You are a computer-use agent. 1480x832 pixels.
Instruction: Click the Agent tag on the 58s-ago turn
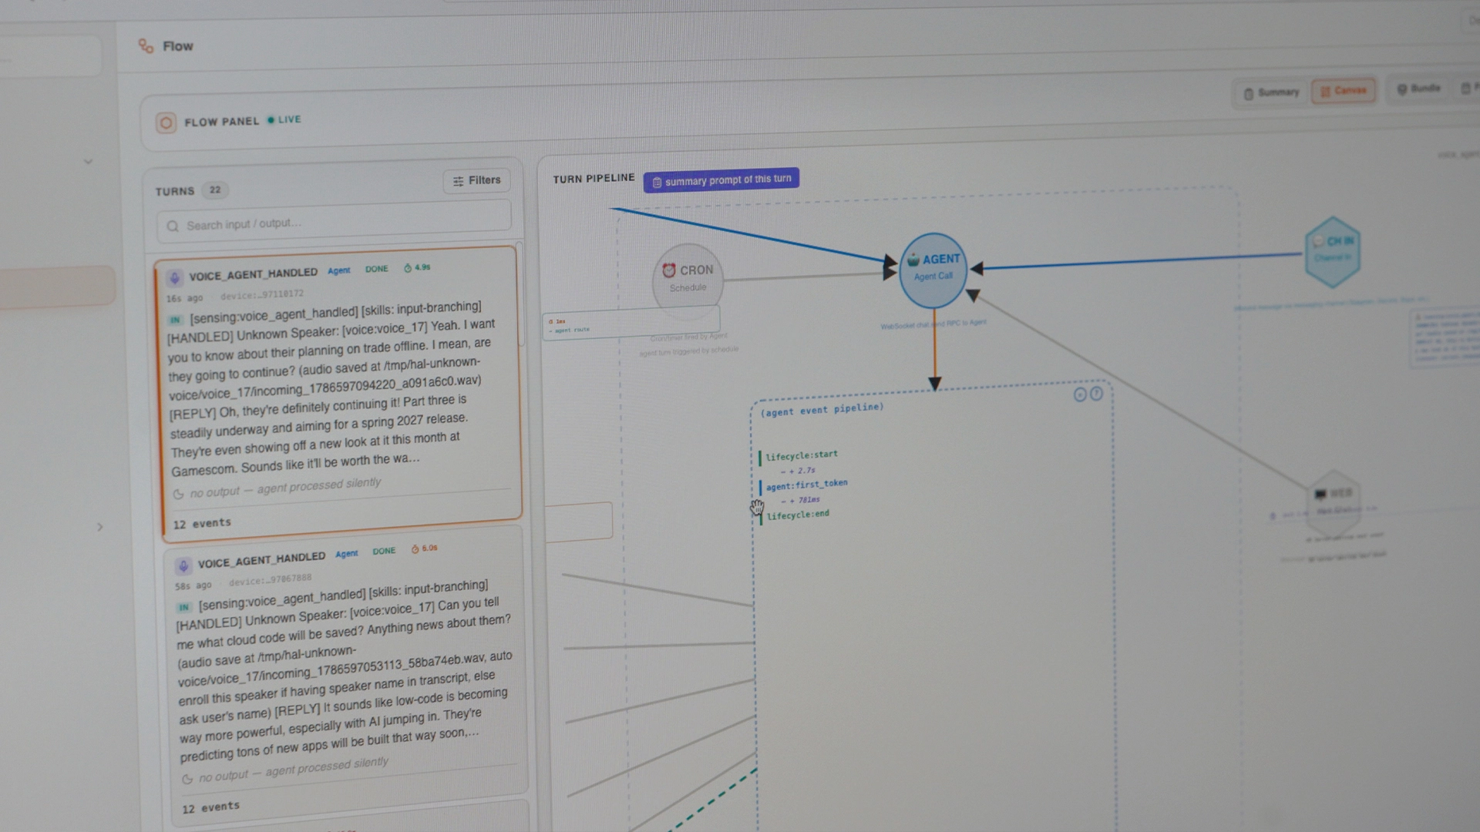click(347, 554)
